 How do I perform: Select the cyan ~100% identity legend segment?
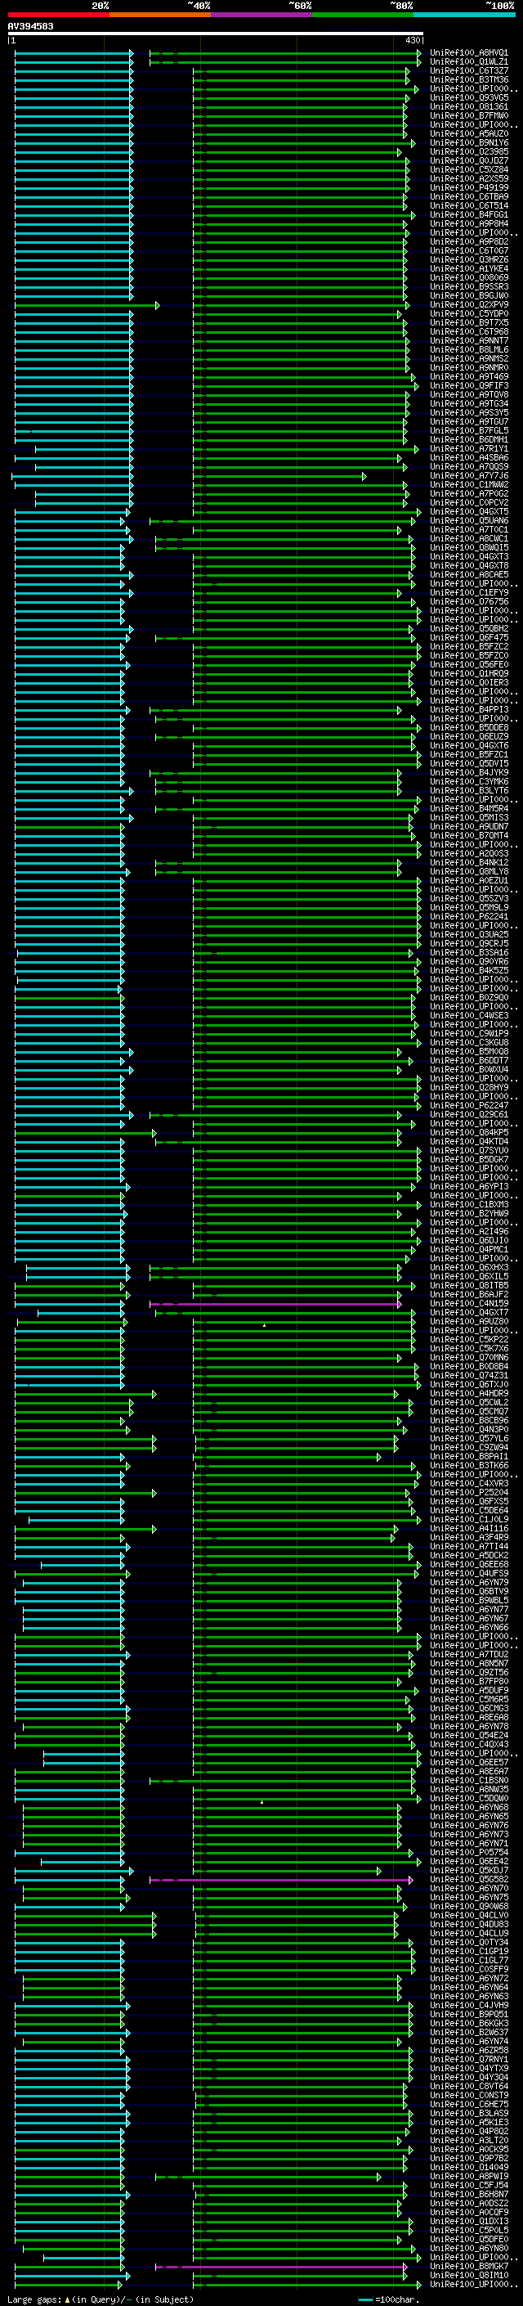click(464, 15)
